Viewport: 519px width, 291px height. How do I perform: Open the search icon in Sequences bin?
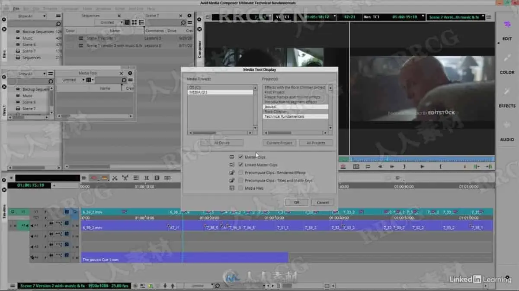[183, 22]
